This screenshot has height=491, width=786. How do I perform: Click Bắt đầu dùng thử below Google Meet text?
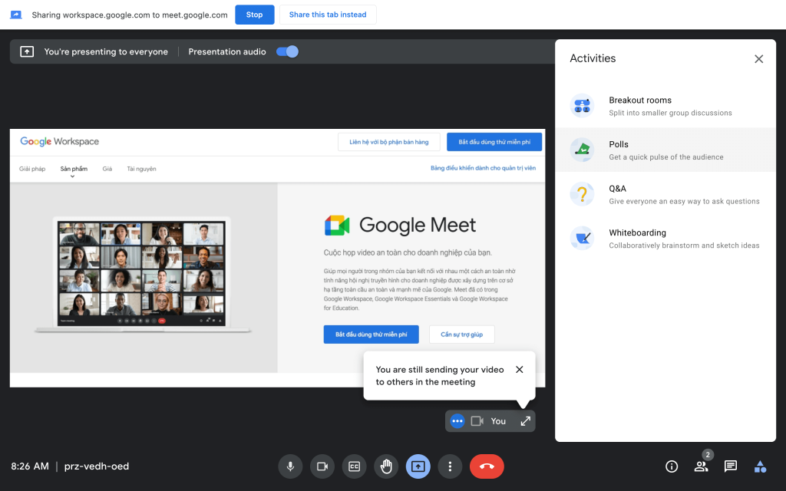pos(372,334)
